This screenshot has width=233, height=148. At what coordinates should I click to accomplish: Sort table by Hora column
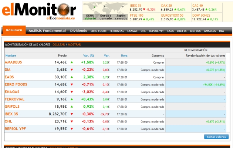124,55
